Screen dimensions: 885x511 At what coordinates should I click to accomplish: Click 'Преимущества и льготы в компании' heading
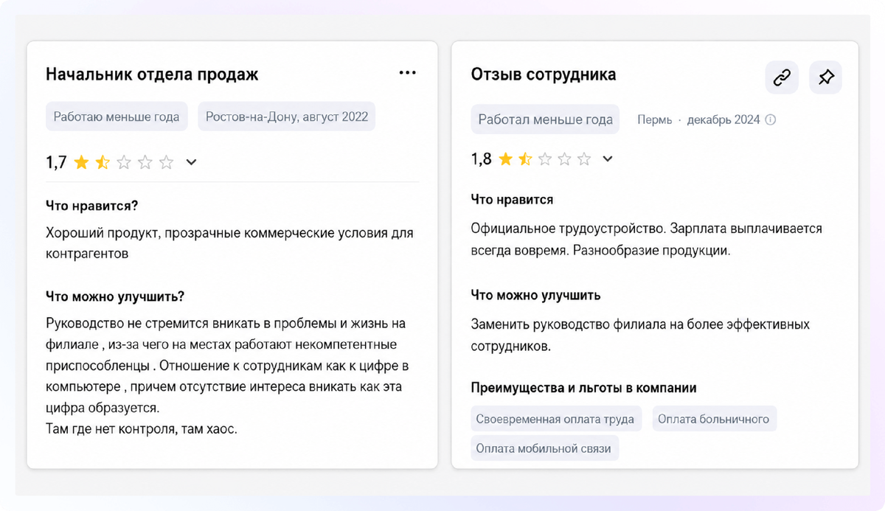pyautogui.click(x=583, y=388)
